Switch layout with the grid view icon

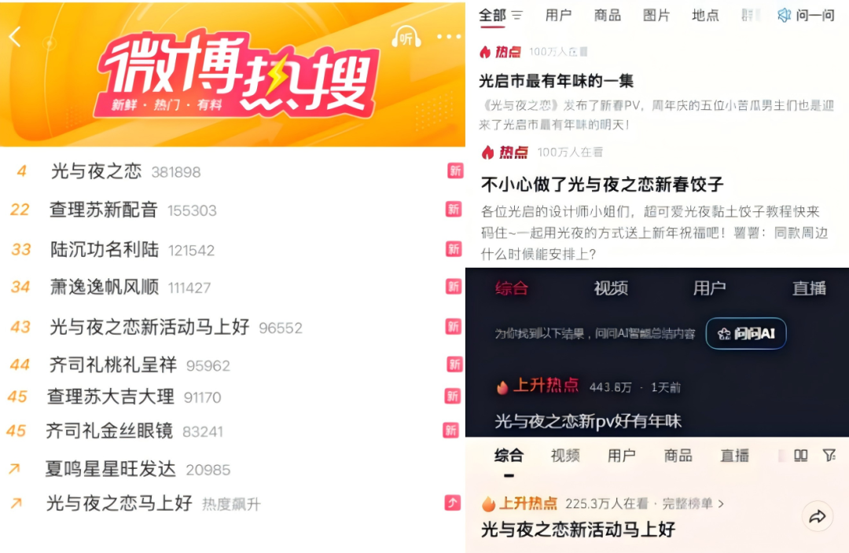click(x=800, y=456)
